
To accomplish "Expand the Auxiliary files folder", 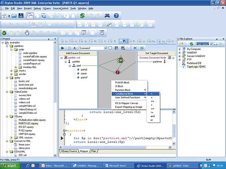I will click(x=16, y=67).
